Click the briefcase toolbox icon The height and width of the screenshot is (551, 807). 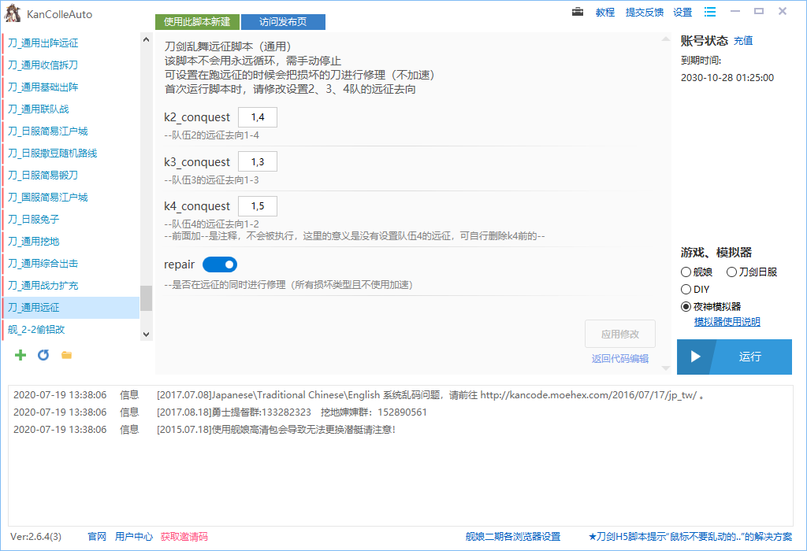(578, 12)
